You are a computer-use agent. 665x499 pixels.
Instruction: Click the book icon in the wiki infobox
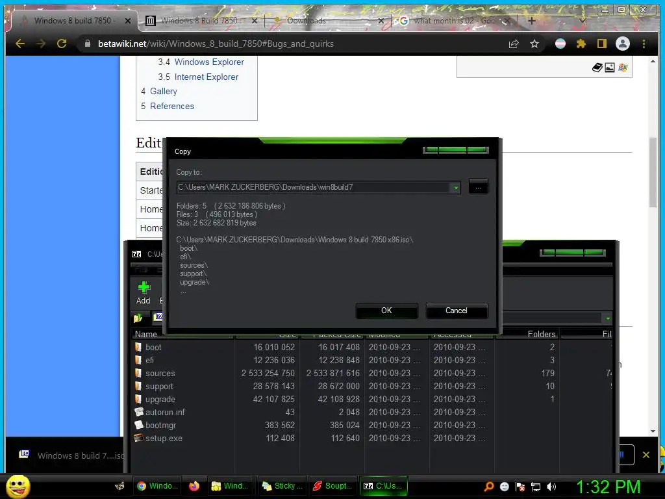[x=597, y=68]
